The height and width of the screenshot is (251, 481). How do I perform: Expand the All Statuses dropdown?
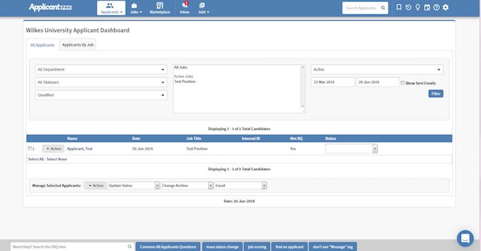tap(101, 82)
